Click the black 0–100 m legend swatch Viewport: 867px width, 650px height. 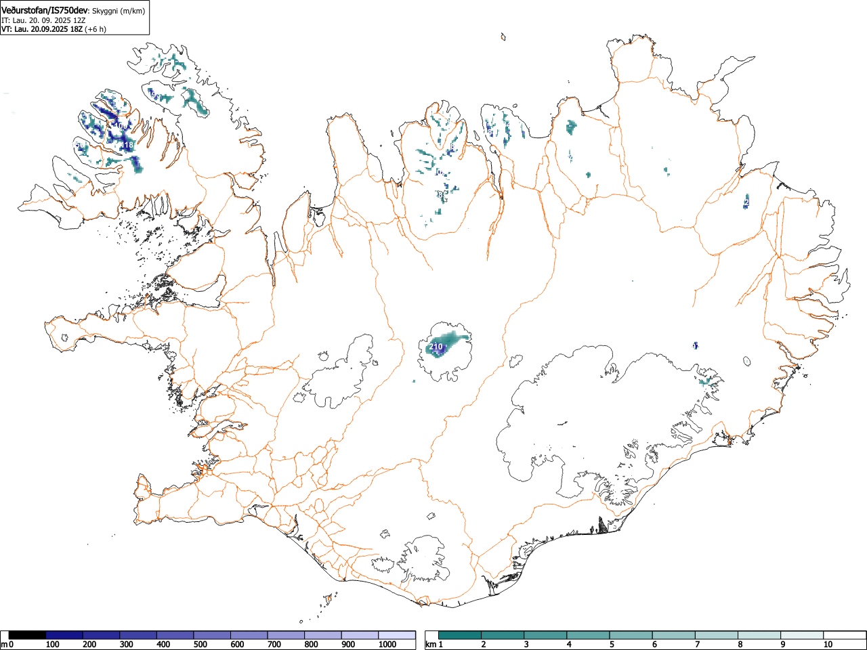(28, 635)
